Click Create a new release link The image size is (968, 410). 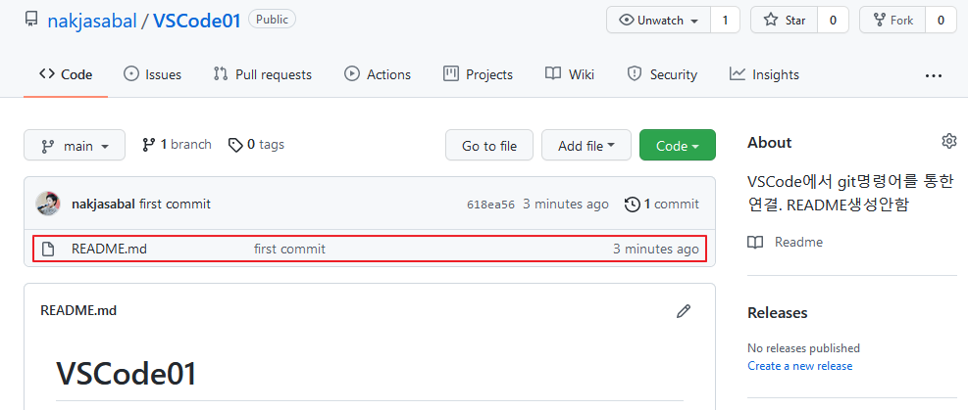(x=799, y=366)
